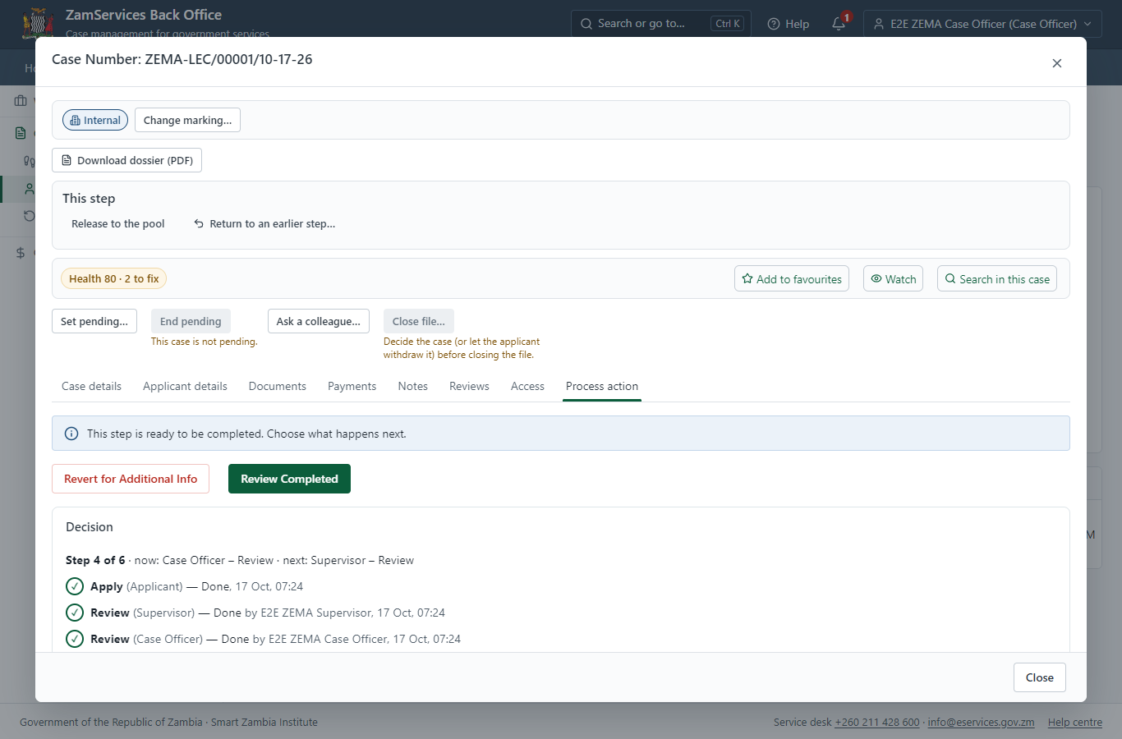Screen dimensions: 1122x739
Task: Click check icon beside Apply (Applicant) step
Action: [75, 586]
